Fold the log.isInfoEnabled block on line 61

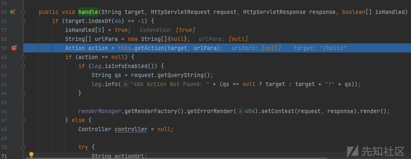23,66
